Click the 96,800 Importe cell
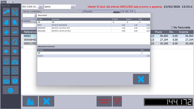 tap(186, 36)
